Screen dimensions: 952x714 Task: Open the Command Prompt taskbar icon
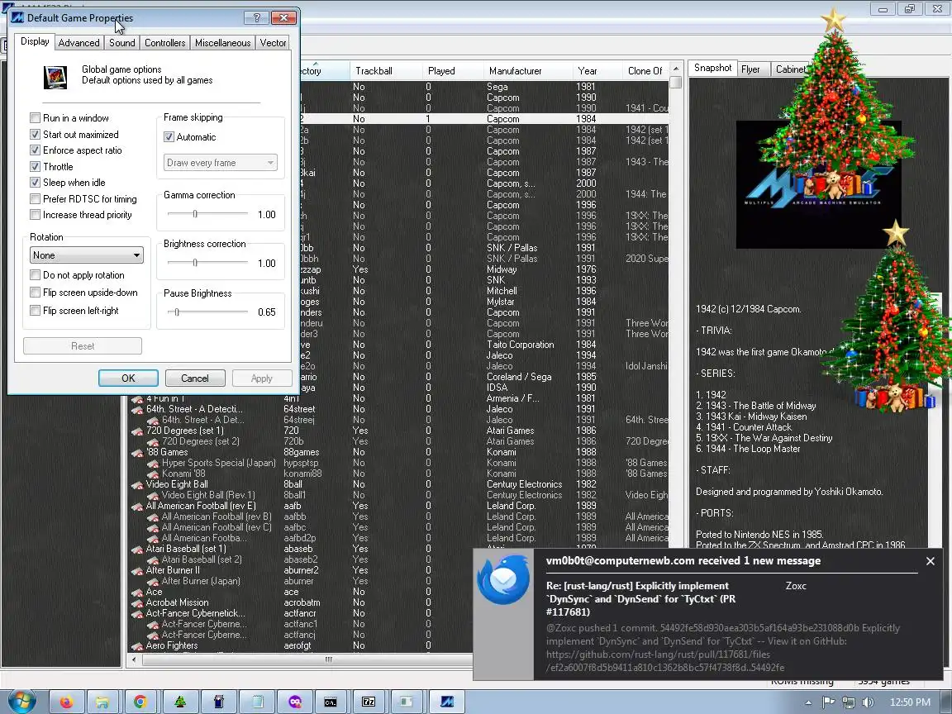pyautogui.click(x=331, y=702)
